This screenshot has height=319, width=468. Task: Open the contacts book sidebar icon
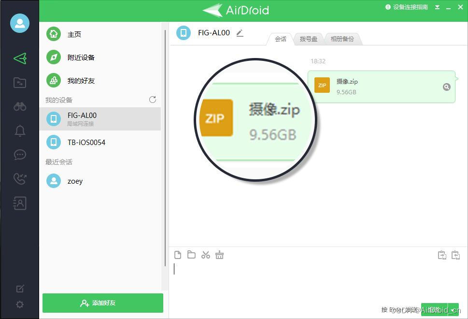click(x=20, y=203)
